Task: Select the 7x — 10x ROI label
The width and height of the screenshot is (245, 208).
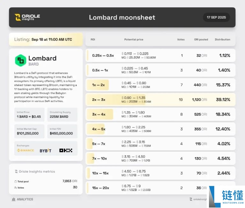Action: 100,159
